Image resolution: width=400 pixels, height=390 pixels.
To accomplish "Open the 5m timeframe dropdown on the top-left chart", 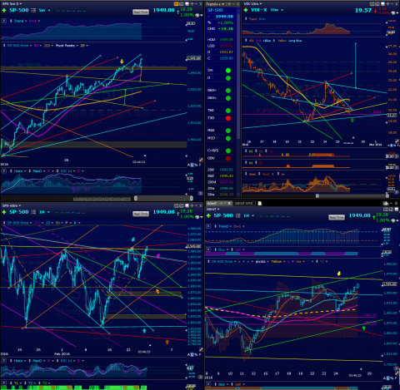I will tap(44, 10).
